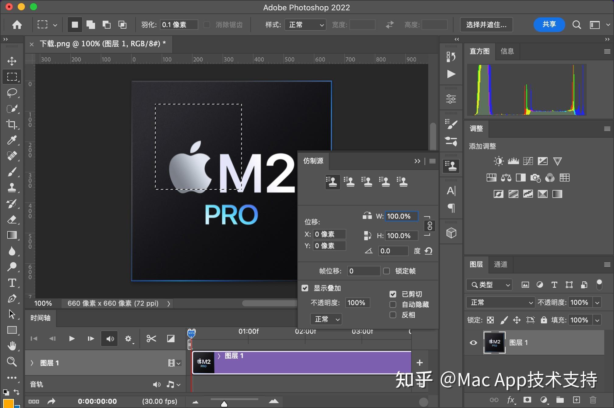Screen dimensions: 614x408
Task: Click the blue 共享 button
Action: coord(549,24)
